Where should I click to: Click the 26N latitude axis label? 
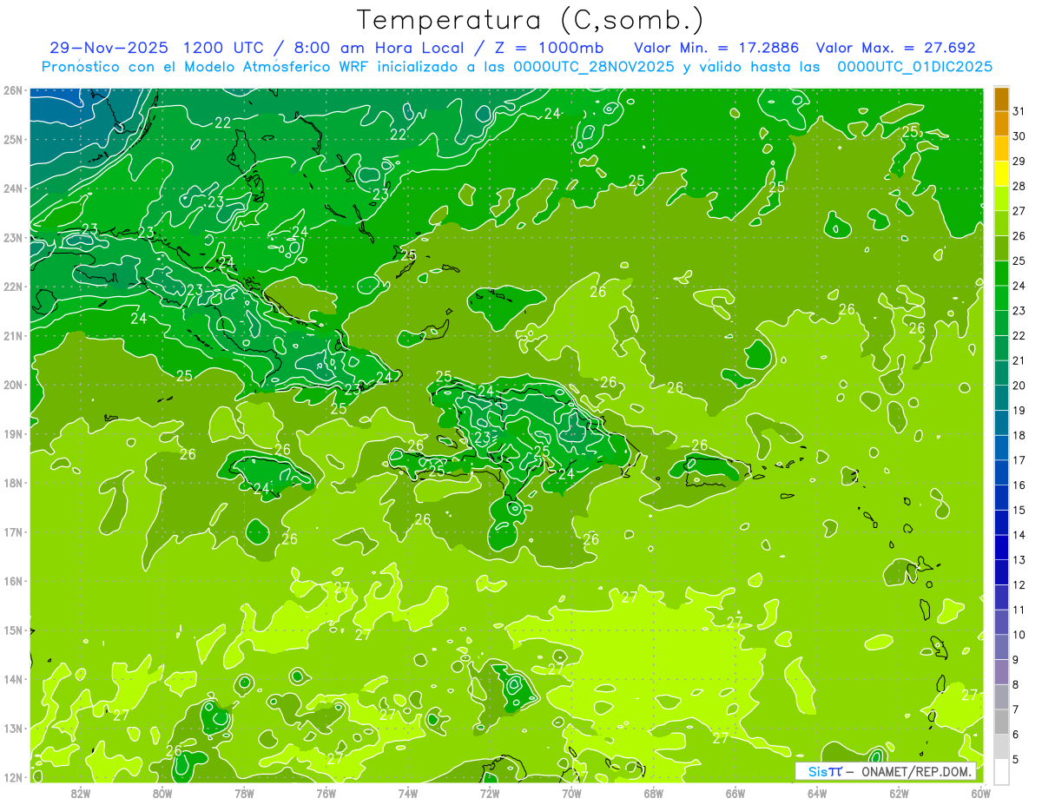click(x=13, y=90)
